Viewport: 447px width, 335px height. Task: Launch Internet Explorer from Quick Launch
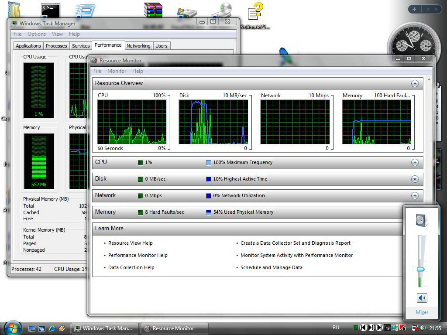(52, 328)
